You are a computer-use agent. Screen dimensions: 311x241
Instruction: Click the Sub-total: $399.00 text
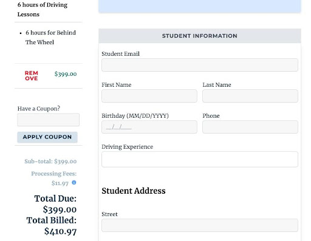coord(50,161)
